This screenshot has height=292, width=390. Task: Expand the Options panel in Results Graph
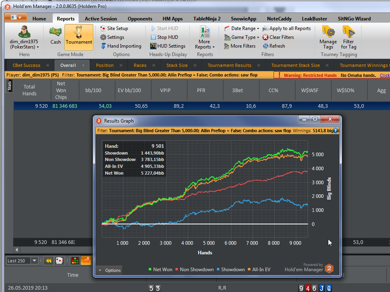(109, 270)
